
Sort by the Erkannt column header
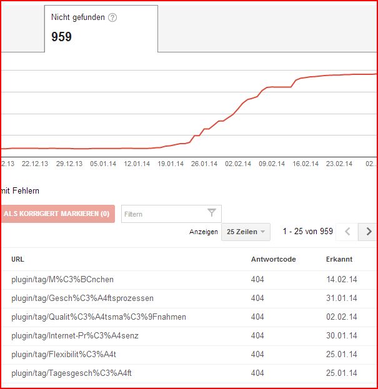[x=339, y=259]
